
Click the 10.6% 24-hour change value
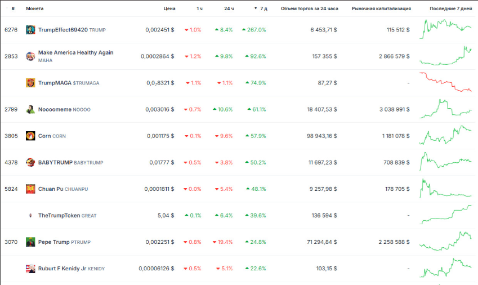[x=223, y=109]
